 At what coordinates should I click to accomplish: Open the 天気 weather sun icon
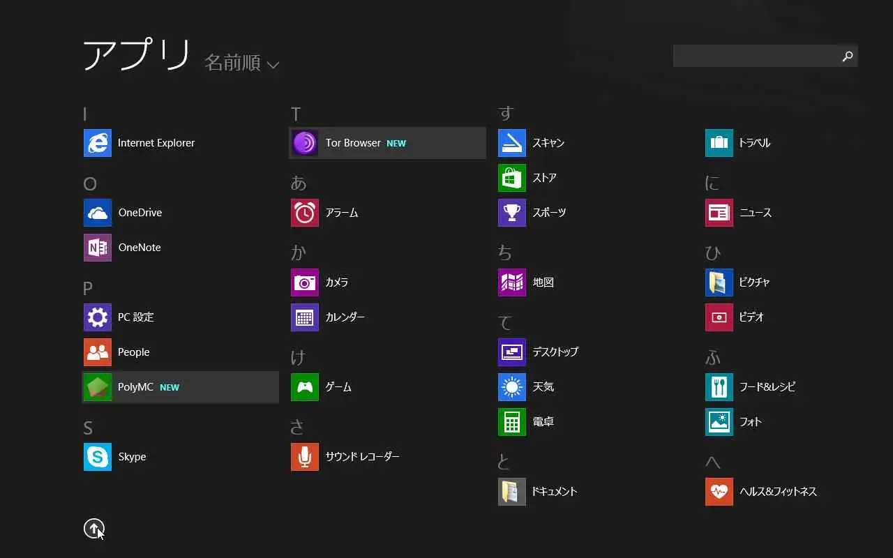click(512, 387)
